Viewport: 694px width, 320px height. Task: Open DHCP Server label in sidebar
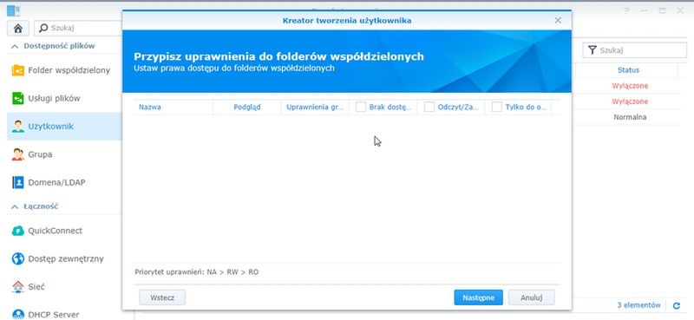[54, 315]
